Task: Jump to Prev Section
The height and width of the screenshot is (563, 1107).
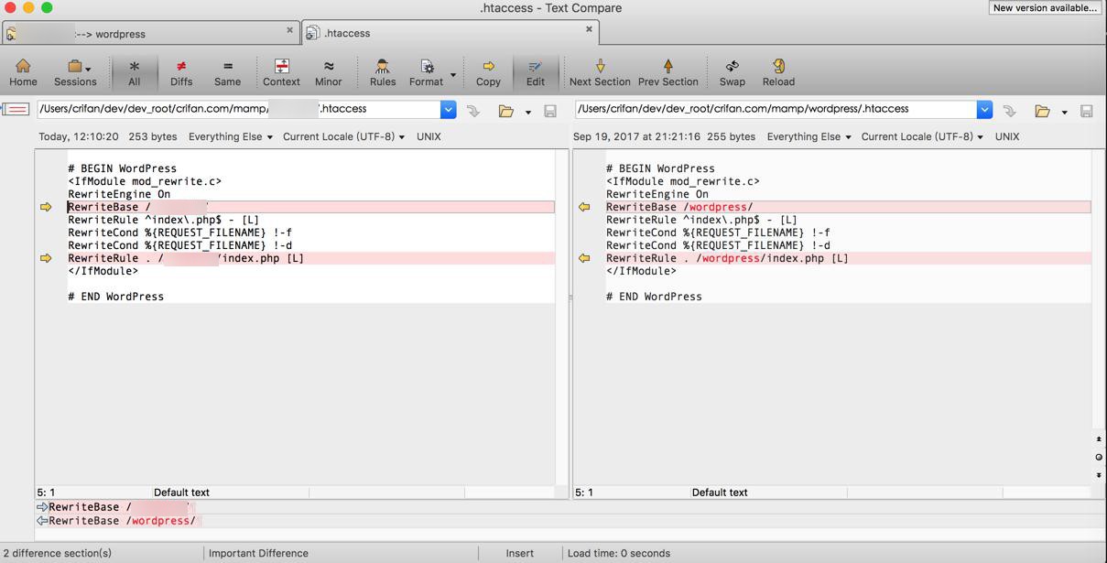Action: click(667, 72)
